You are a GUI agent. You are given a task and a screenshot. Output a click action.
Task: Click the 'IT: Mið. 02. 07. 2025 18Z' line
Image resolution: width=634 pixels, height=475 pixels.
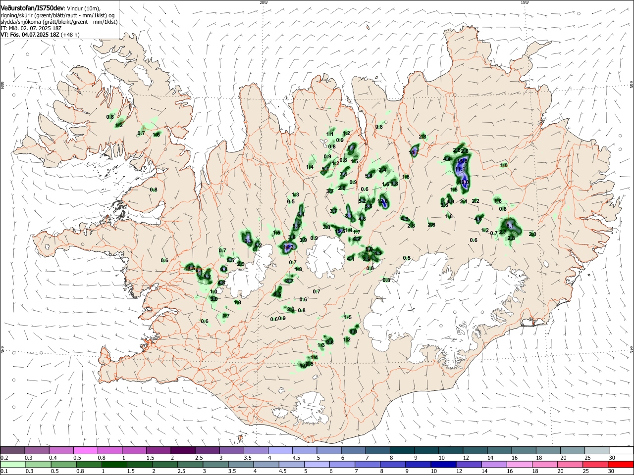click(31, 28)
